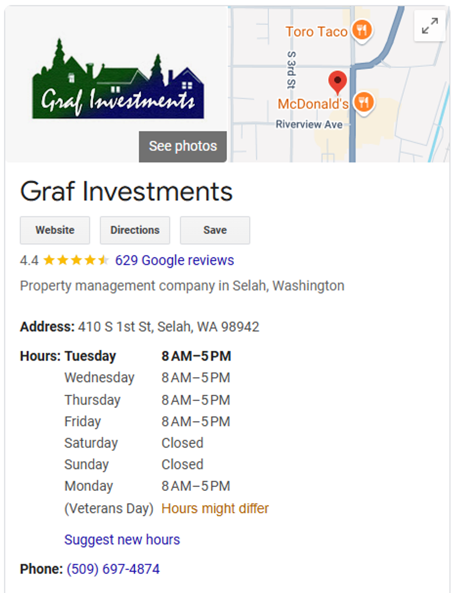Click Riverview Ave label on the map
This screenshot has height=593, width=455.
click(x=309, y=125)
